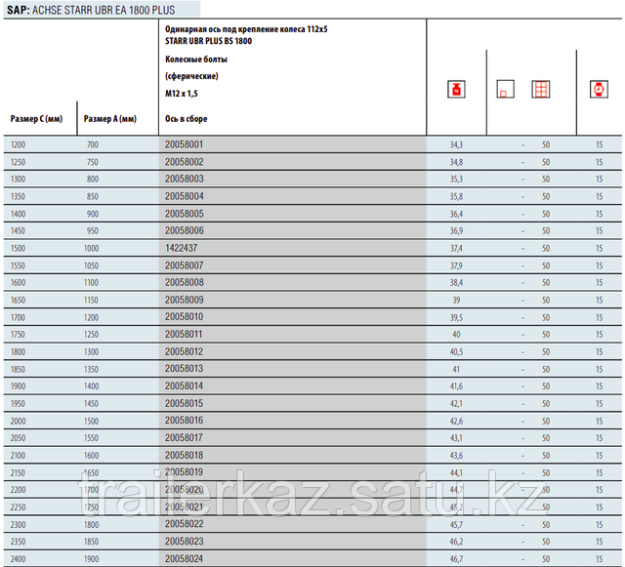Click weight value 38,4
The width and height of the screenshot is (625, 567).
(x=456, y=282)
